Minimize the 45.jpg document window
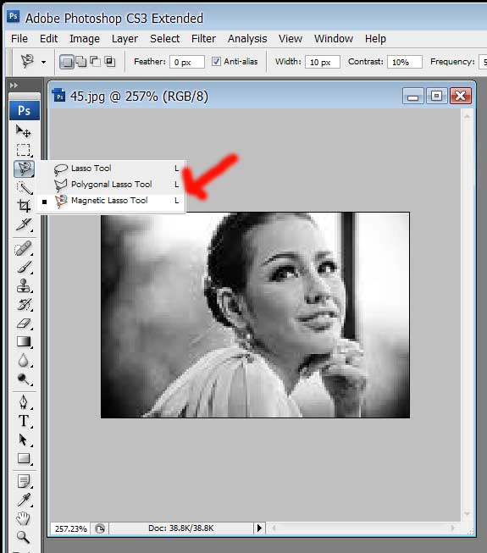487x553 pixels. [x=413, y=96]
